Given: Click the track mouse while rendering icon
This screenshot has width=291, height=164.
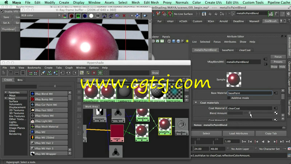Looking at the screenshot, I should (137, 16).
